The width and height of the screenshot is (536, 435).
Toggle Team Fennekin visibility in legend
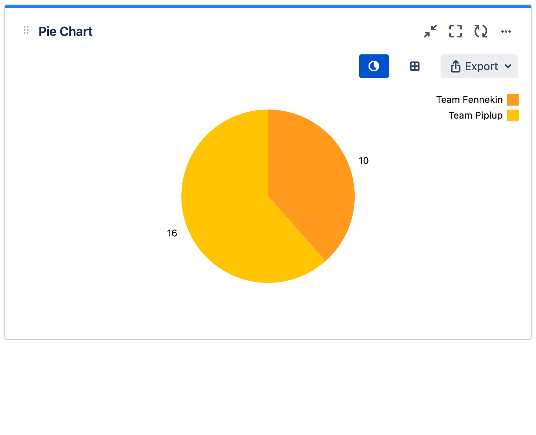pos(469,99)
